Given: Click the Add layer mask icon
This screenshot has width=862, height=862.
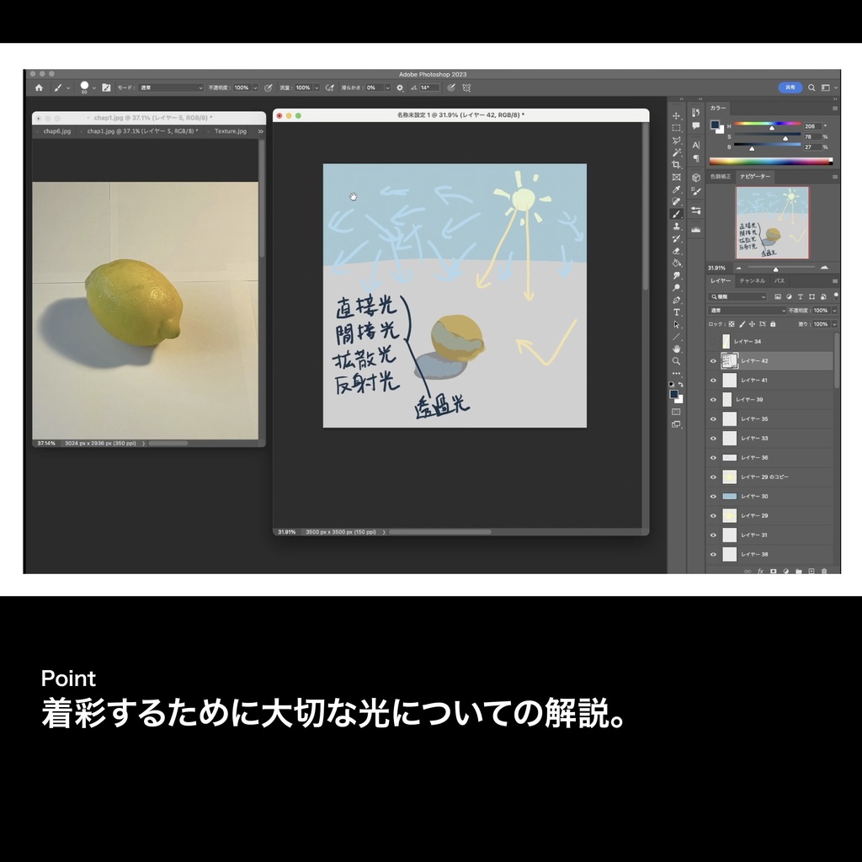Looking at the screenshot, I should (x=773, y=571).
